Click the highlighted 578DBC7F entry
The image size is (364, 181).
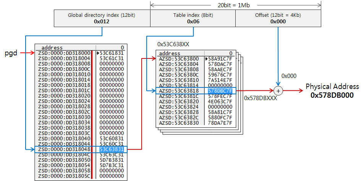tap(220, 91)
